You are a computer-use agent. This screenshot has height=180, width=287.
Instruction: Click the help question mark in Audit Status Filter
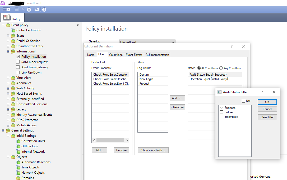pyautogui.click(x=262, y=92)
